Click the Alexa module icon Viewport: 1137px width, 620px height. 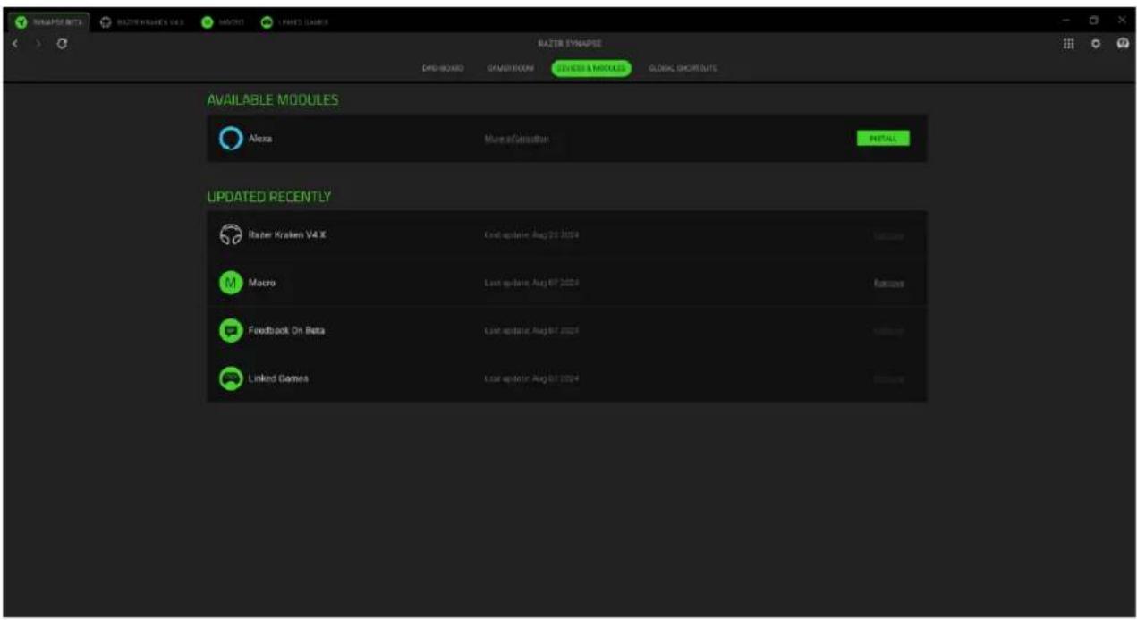pyautogui.click(x=231, y=139)
